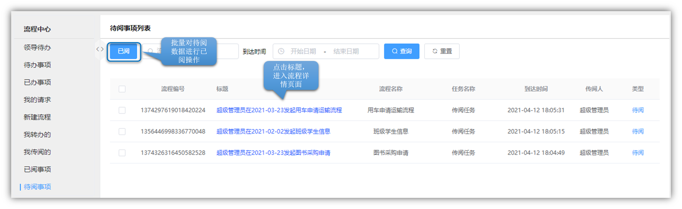682x209 pixels.
Task: Click the 到达时间 column header
Action: [x=536, y=89]
